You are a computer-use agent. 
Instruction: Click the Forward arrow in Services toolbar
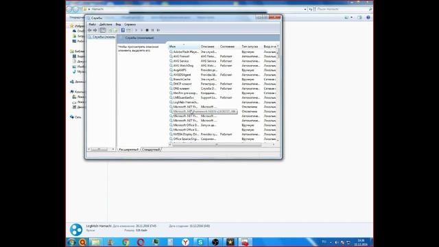coord(95,30)
